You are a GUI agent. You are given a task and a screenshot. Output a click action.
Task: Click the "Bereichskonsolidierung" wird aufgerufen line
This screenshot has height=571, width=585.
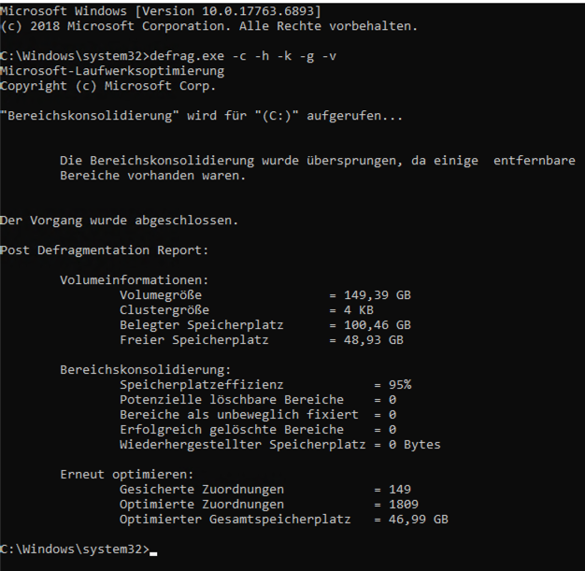click(x=202, y=116)
